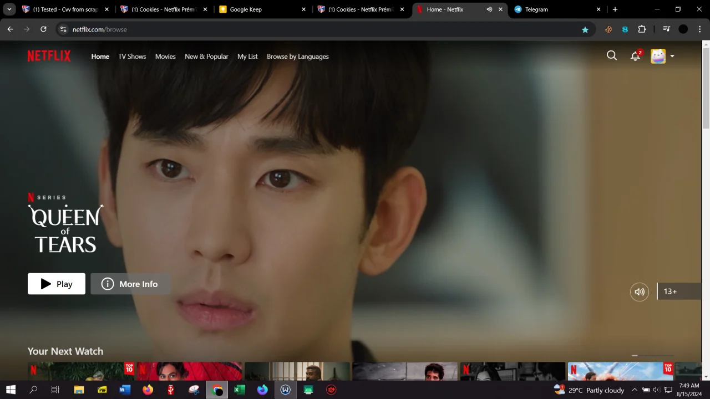The width and height of the screenshot is (710, 399).
Task: Open the site information icon in the address bar
Action: pyautogui.click(x=63, y=29)
